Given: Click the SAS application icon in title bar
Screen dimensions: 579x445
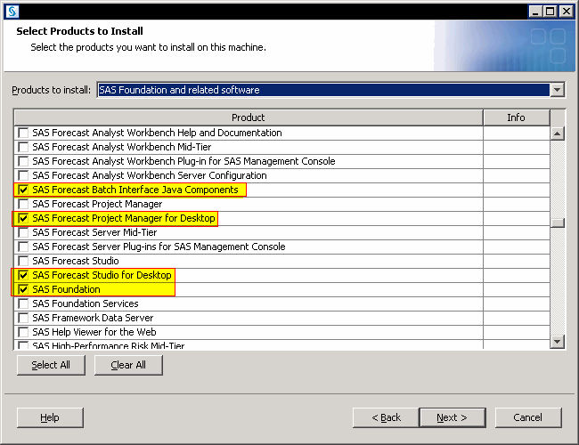Looking at the screenshot, I should [x=12, y=11].
